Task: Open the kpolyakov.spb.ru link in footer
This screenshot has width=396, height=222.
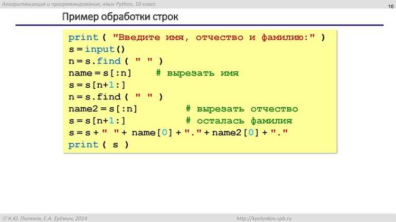Action: [x=264, y=218]
